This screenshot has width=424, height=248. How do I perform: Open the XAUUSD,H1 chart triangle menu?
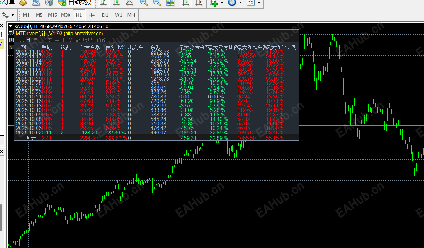11,26
